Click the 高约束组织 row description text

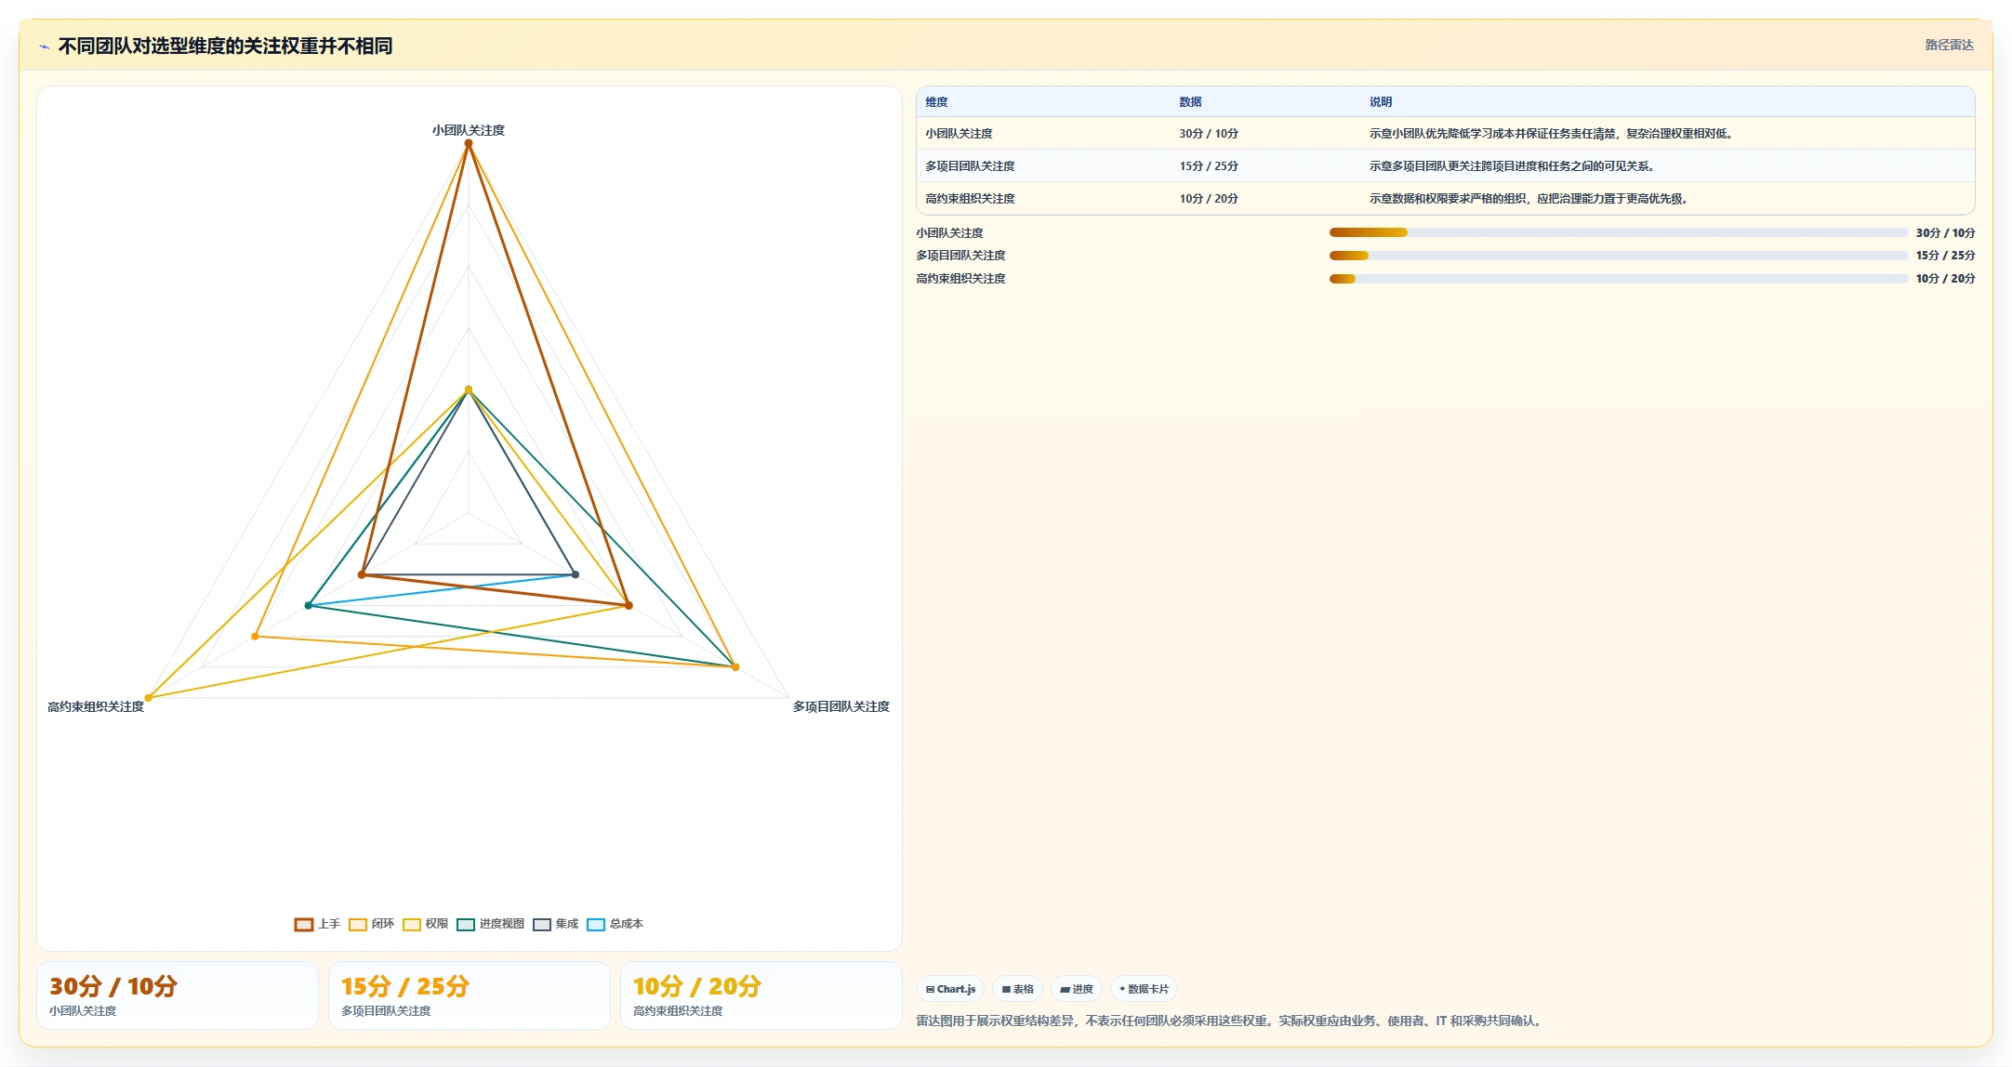click(x=1529, y=199)
